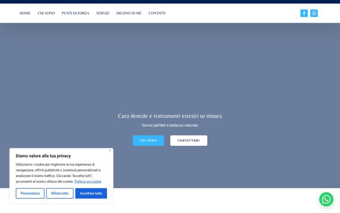
Task: Click the subtitle 'Sorrisi perfetti e bellezza naturale'
Action: coord(170,125)
